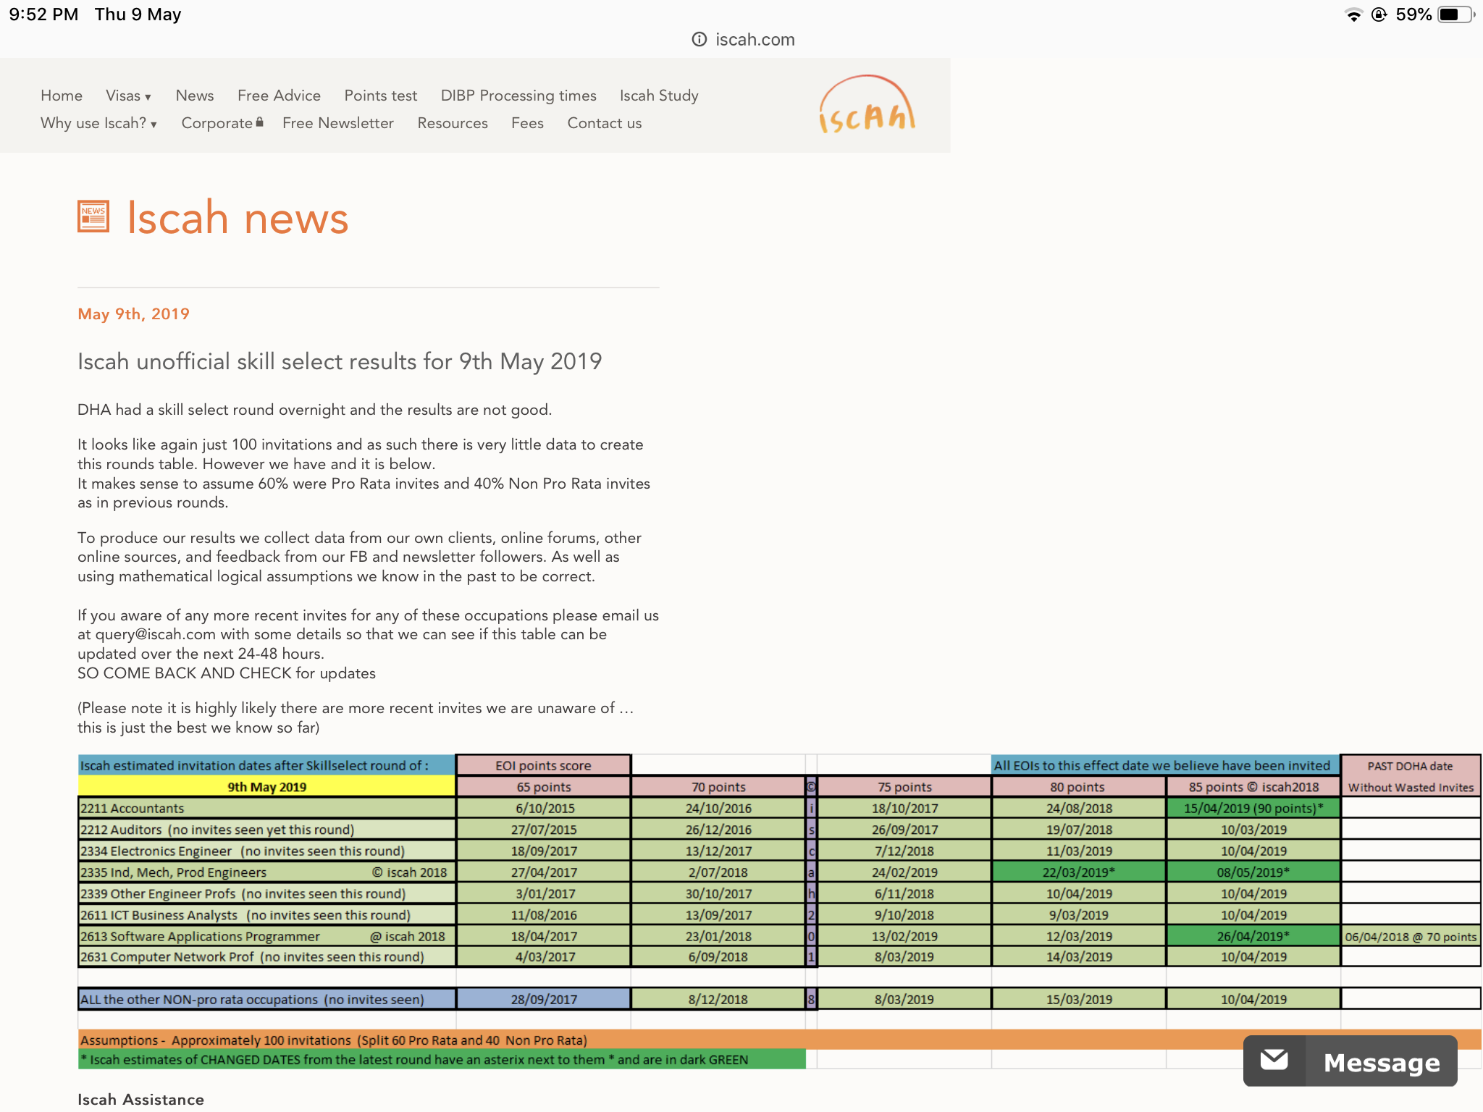Open the Iscah Study link
Screen dimensions: 1483x1112
pyautogui.click(x=658, y=96)
